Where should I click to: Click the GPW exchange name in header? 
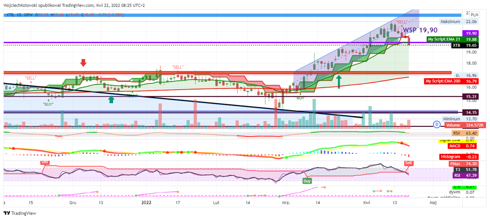28,15
